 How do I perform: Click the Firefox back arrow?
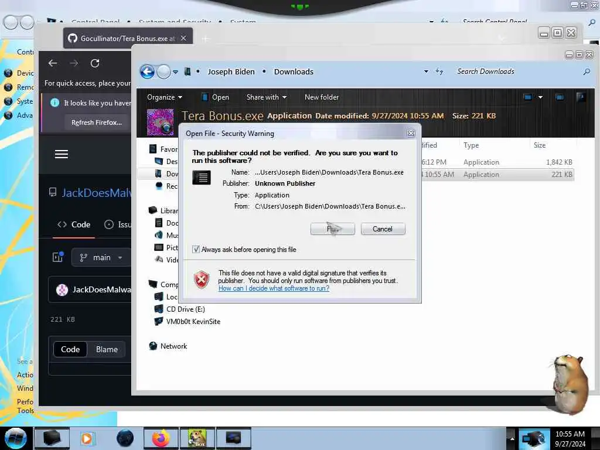coord(53,63)
